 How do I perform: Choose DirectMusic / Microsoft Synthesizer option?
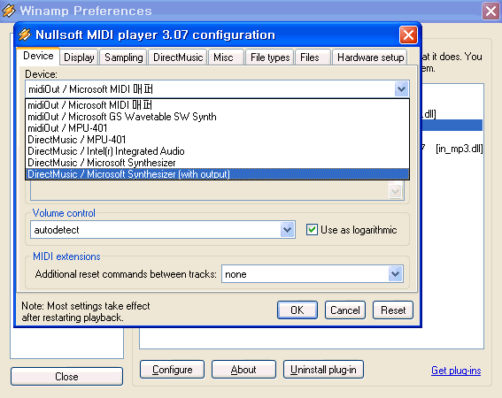[x=217, y=163]
